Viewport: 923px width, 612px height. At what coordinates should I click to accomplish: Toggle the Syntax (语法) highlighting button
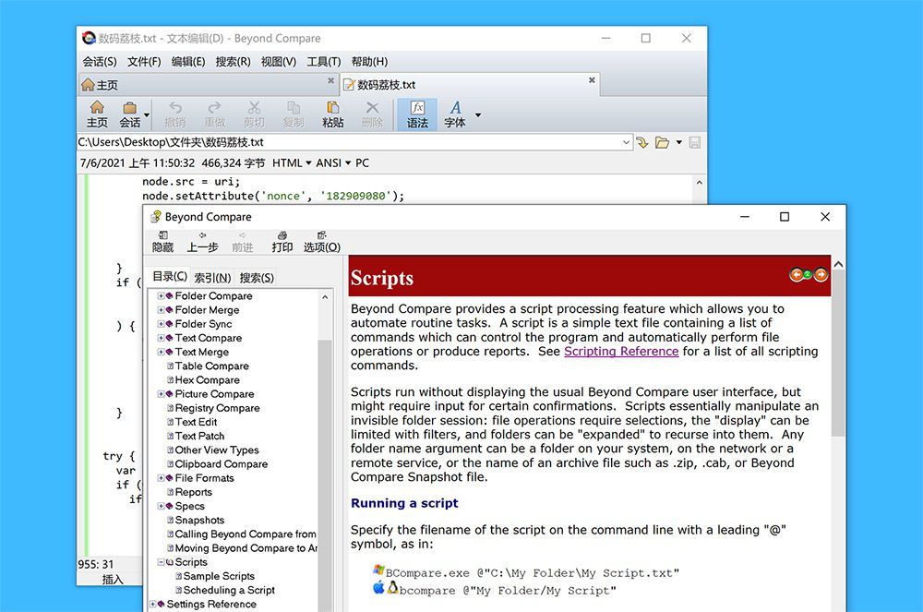[417, 114]
